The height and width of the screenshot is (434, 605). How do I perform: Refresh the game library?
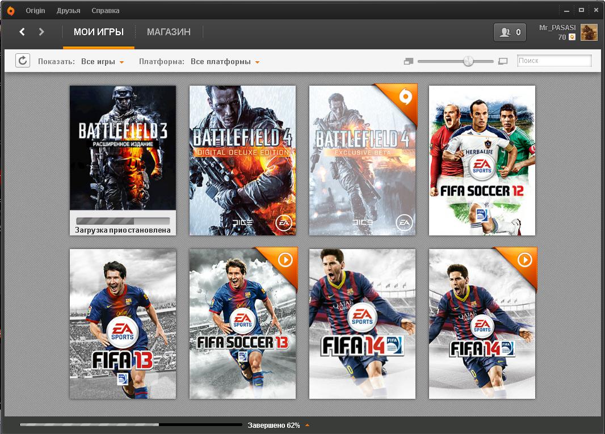[x=23, y=61]
